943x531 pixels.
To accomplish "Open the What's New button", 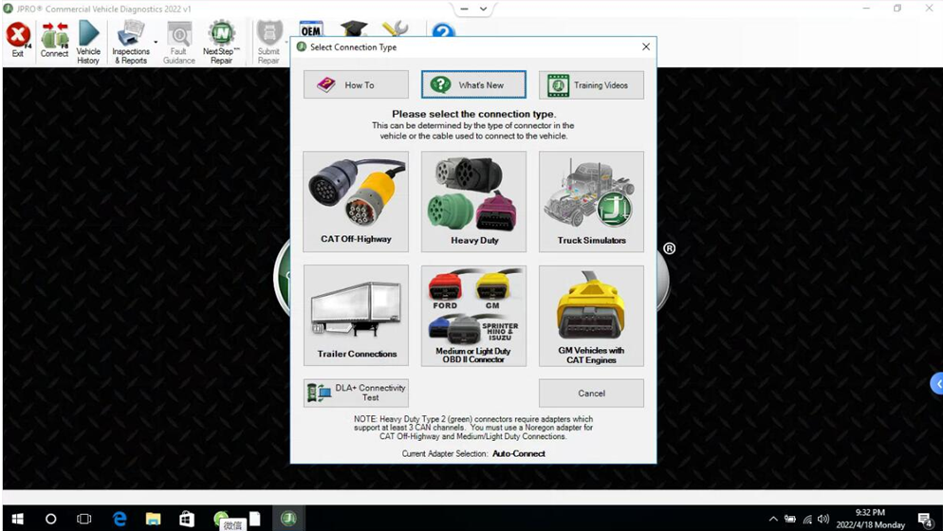I will coord(473,84).
